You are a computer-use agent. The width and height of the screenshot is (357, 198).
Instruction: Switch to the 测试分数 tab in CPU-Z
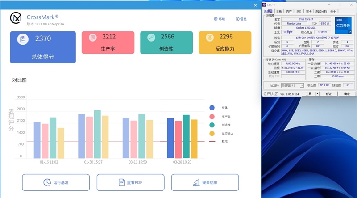point(321,12)
